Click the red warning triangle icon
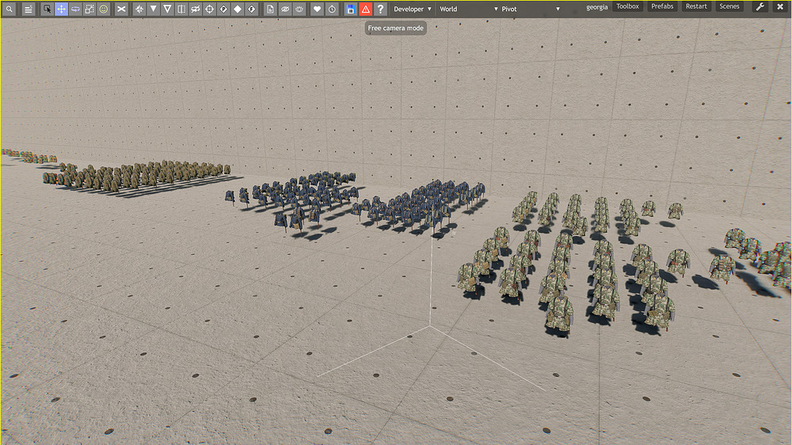This screenshot has width=792, height=445. coord(366,9)
